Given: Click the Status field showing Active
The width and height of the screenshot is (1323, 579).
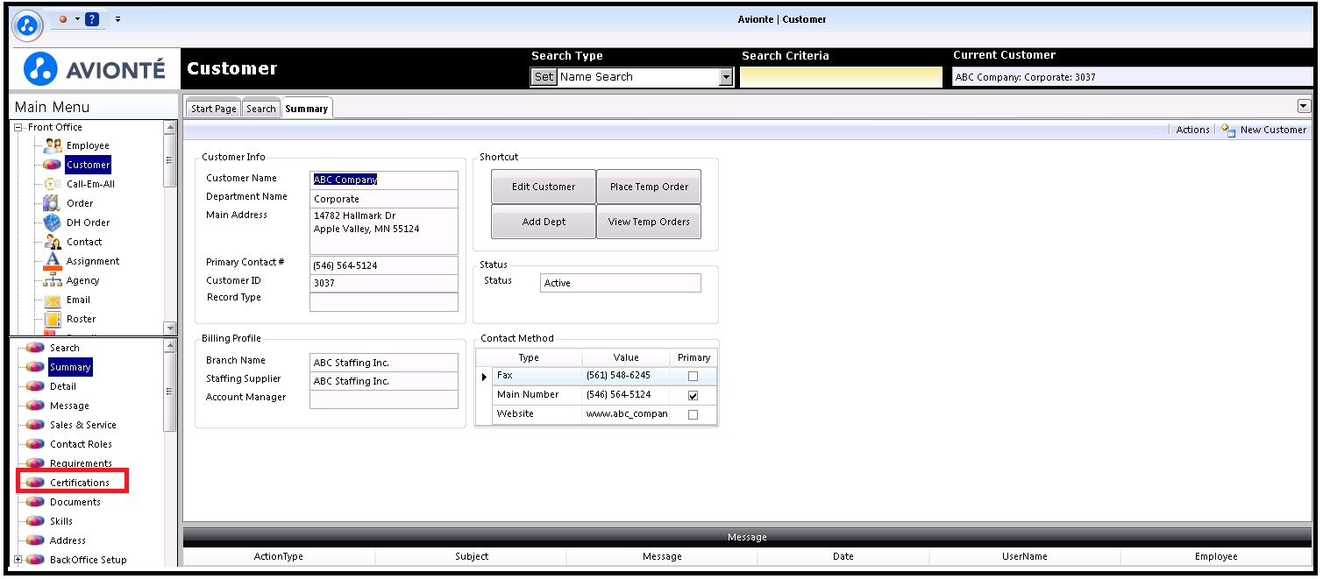Looking at the screenshot, I should click(621, 283).
